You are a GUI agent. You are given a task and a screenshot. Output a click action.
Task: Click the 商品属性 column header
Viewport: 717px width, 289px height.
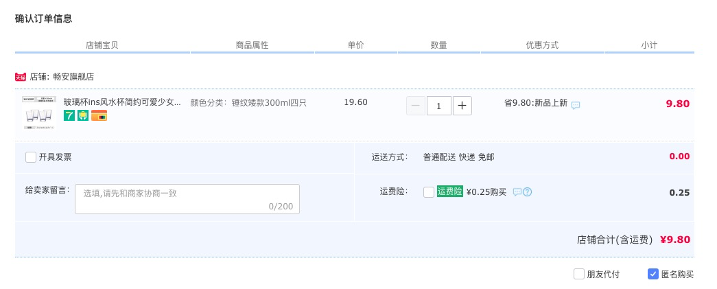[x=252, y=45]
